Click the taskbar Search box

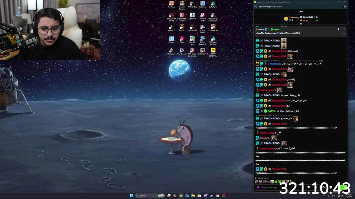151,196
